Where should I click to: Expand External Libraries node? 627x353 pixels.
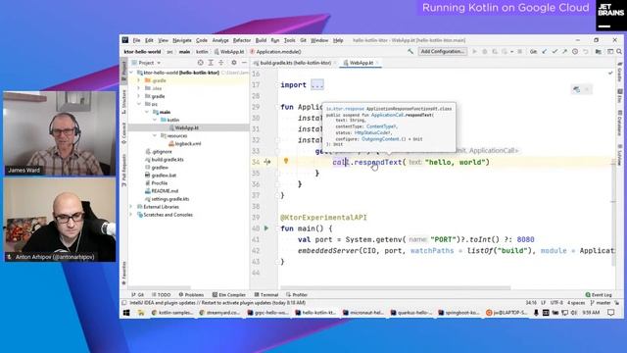(x=130, y=207)
